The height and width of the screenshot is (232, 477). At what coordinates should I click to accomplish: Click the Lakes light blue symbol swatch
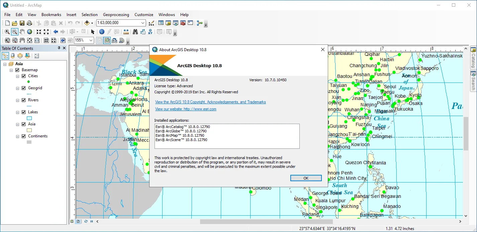[x=29, y=118]
